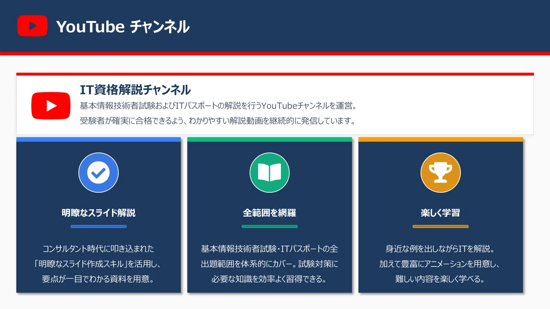The image size is (550, 309).
Task: Click the text 必要な知識を効率よく習得できる。
Action: pyautogui.click(x=269, y=279)
